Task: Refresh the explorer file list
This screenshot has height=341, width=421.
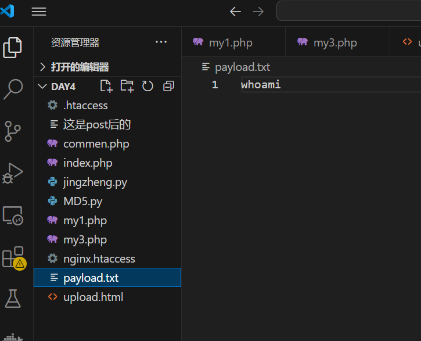Action: [x=147, y=86]
